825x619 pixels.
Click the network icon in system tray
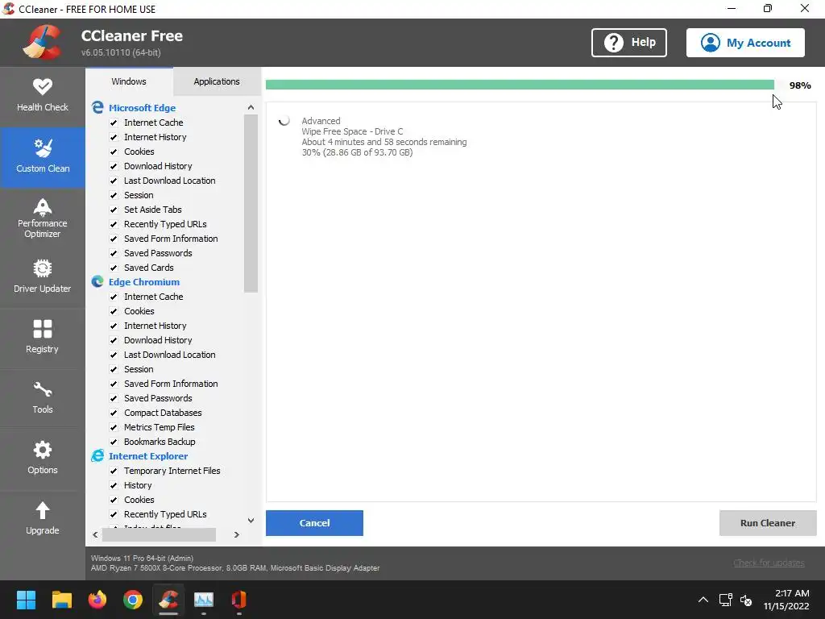[726, 600]
